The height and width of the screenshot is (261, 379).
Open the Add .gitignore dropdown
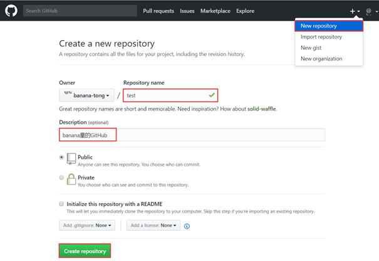click(x=87, y=225)
